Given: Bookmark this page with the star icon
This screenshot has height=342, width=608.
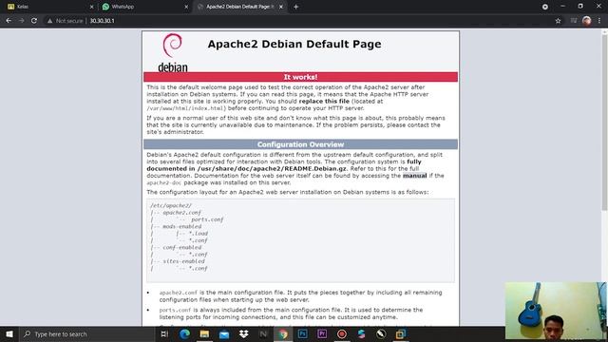Looking at the screenshot, I should [x=558, y=21].
